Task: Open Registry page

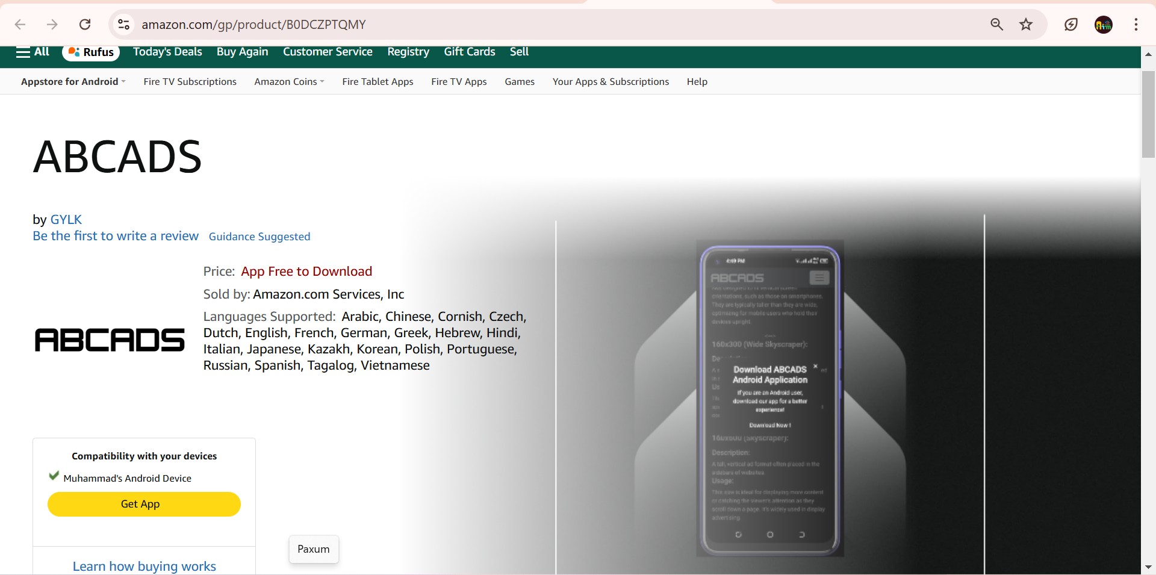Action: (408, 52)
